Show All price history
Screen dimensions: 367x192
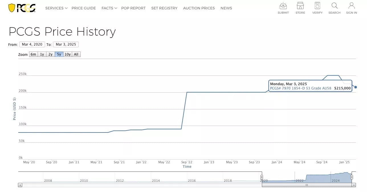(x=76, y=54)
